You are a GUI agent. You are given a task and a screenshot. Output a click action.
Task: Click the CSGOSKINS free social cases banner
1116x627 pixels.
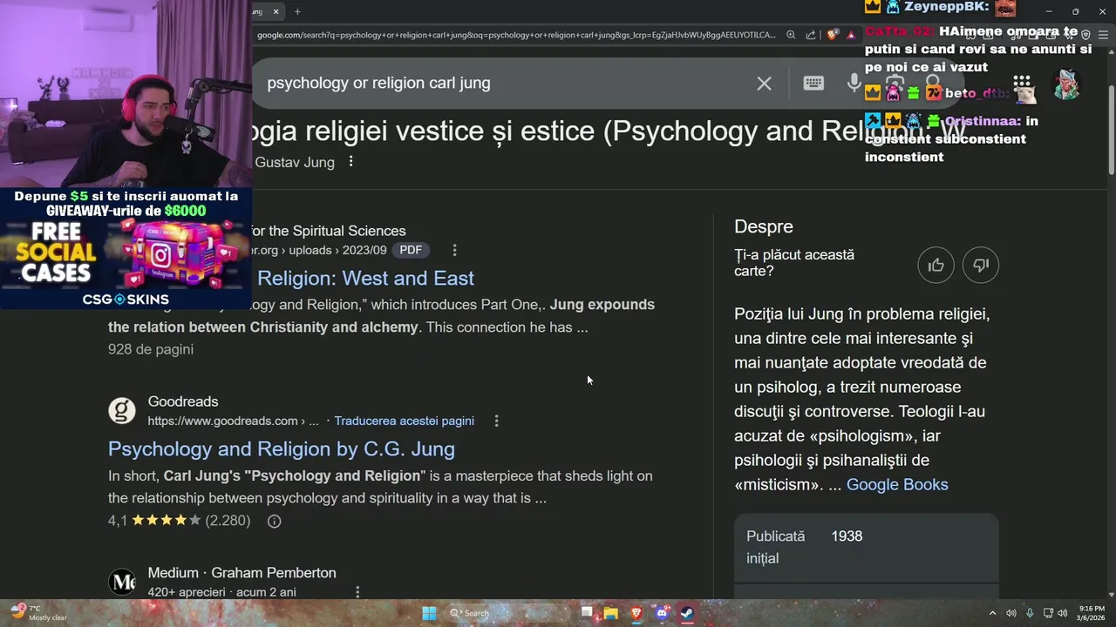[126, 248]
